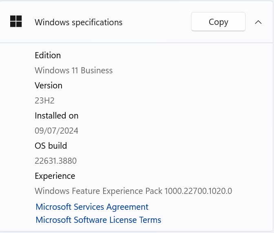Collapse the Windows specifications section
274x233 pixels.
(x=258, y=22)
